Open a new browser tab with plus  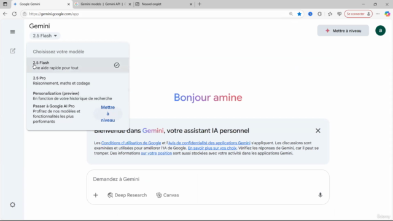pos(199,4)
